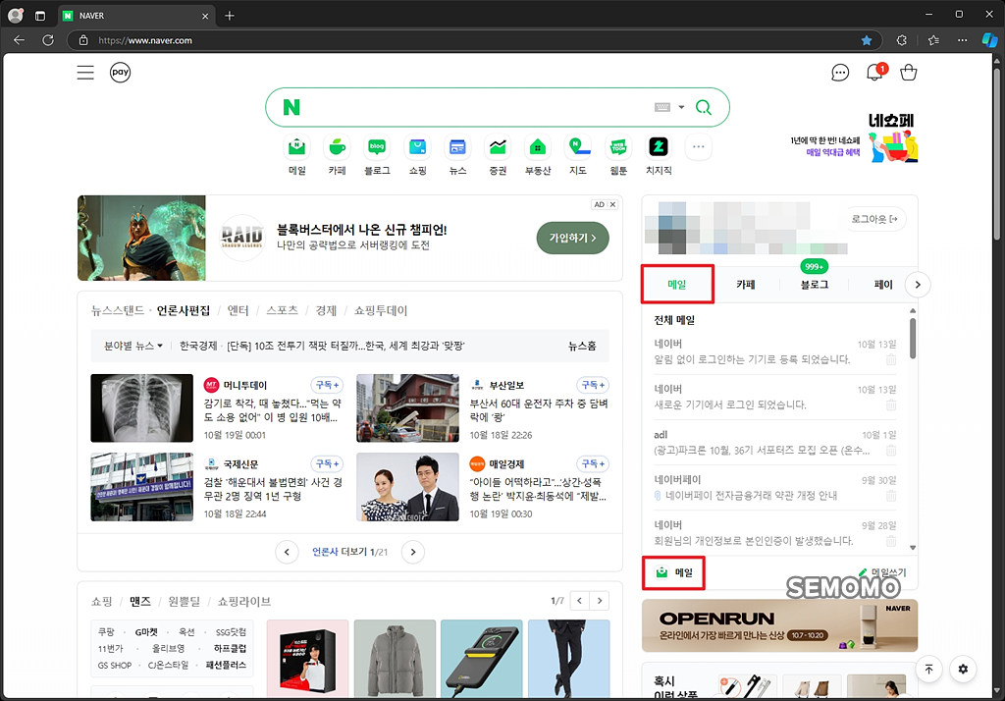Open the browser extensions icon
Viewport: 1005px width, 701px height.
coord(902,40)
